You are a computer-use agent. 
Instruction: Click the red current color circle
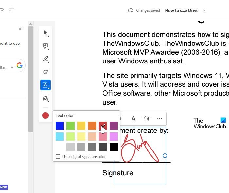click(45, 115)
